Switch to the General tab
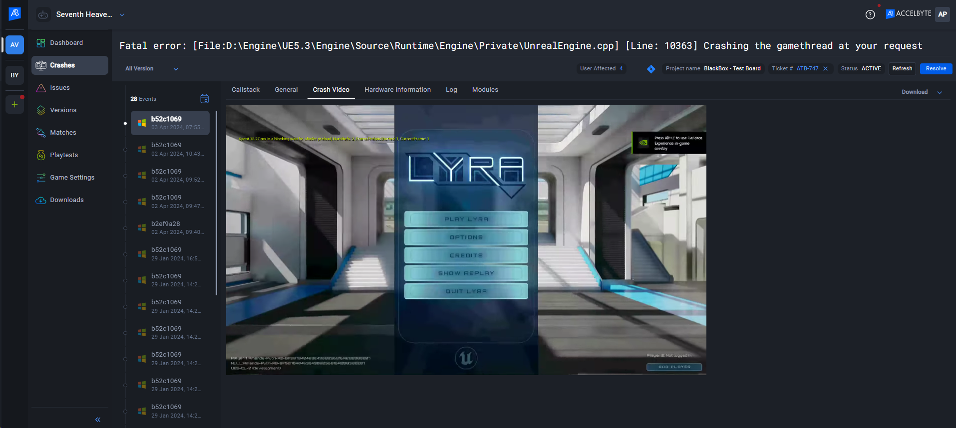Screen dimensions: 956x428 click(286, 90)
